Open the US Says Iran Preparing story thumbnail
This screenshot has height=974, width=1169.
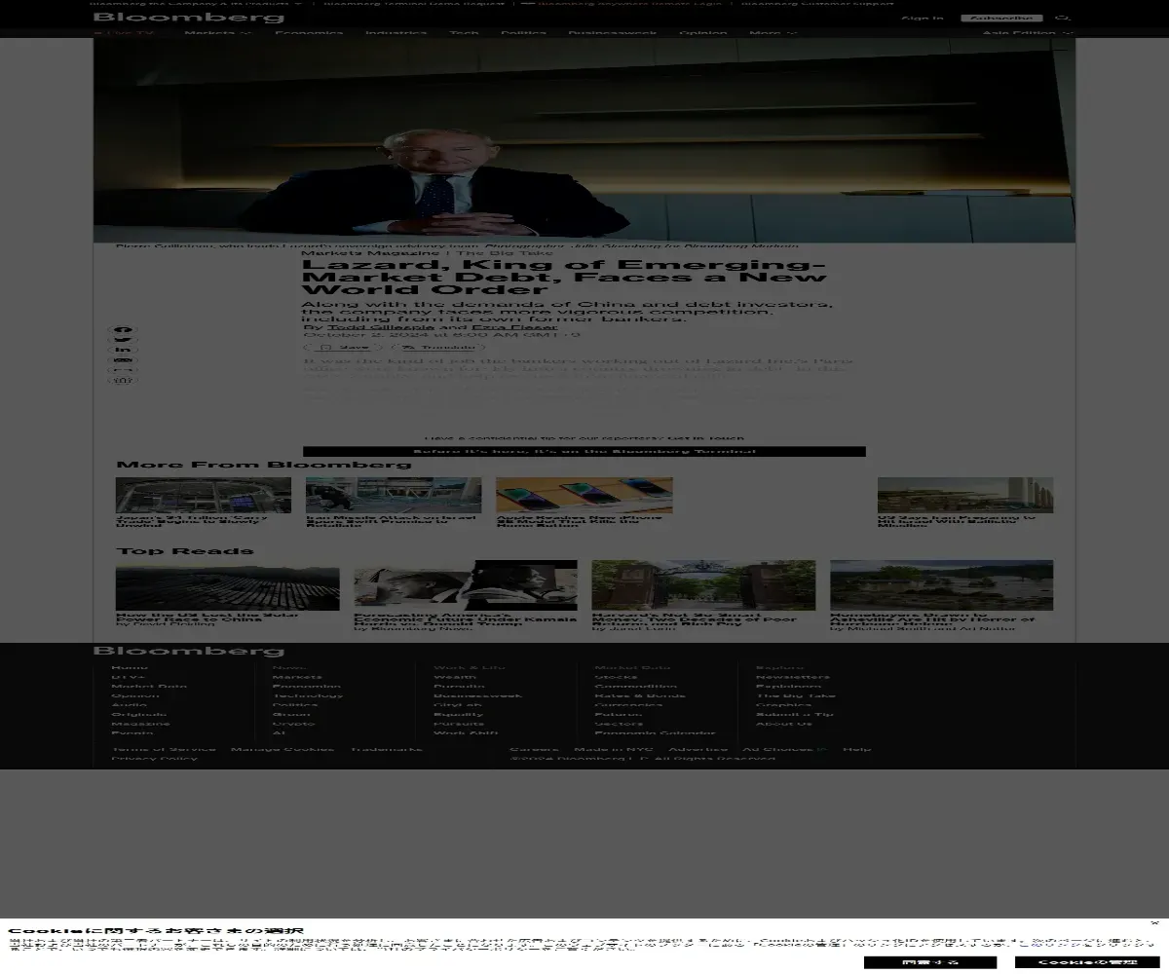point(965,495)
